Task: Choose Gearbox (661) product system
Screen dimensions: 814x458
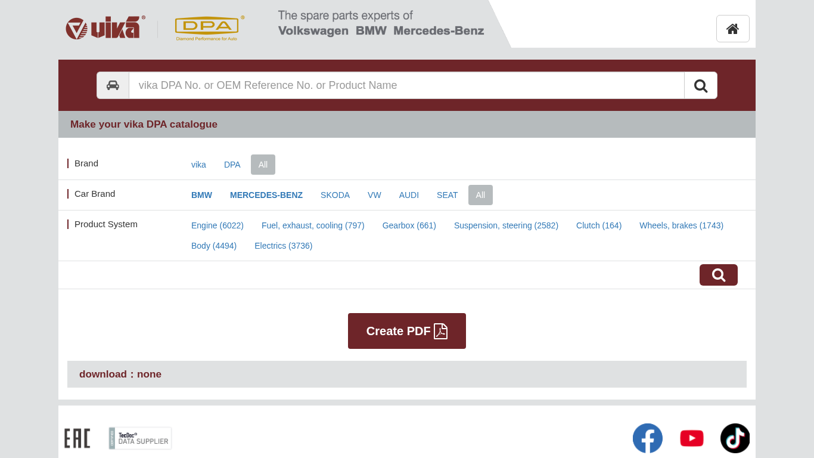Action: point(409,225)
